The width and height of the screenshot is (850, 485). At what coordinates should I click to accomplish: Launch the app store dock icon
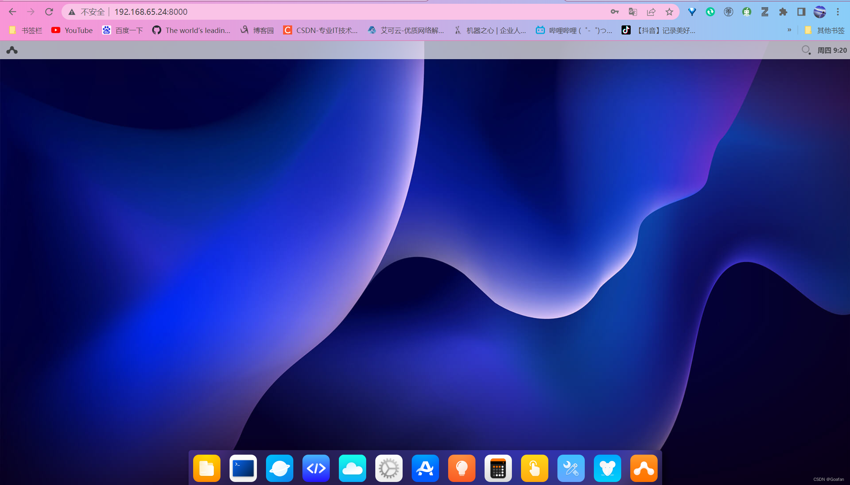(x=425, y=468)
